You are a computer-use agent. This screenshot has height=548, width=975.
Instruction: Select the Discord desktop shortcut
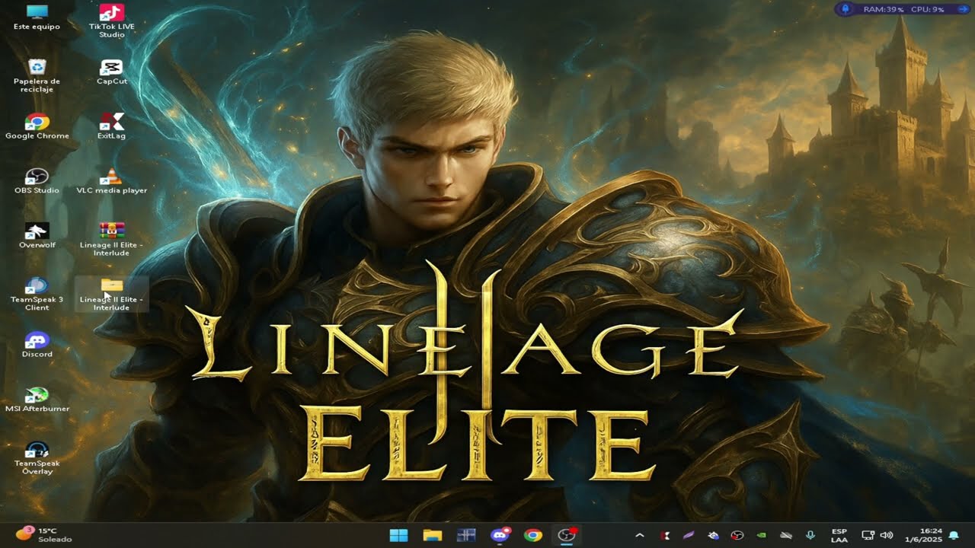point(37,345)
